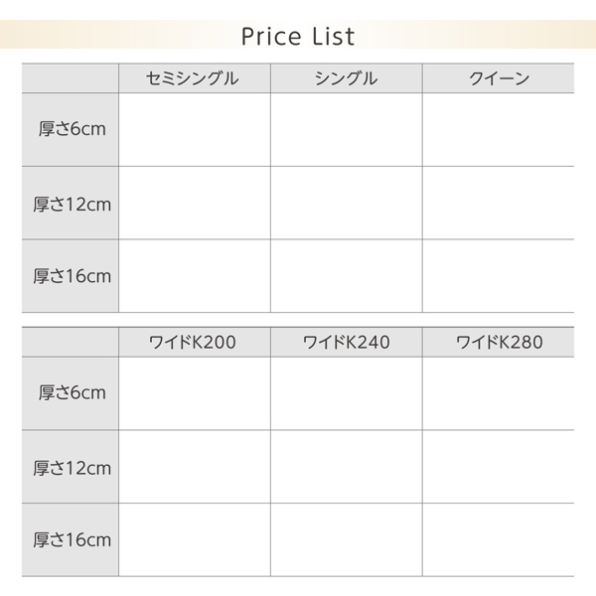Image resolution: width=596 pixels, height=596 pixels.
Task: Click the empty ワイドK240 厚さ12cm price cell
Action: pyautogui.click(x=346, y=467)
